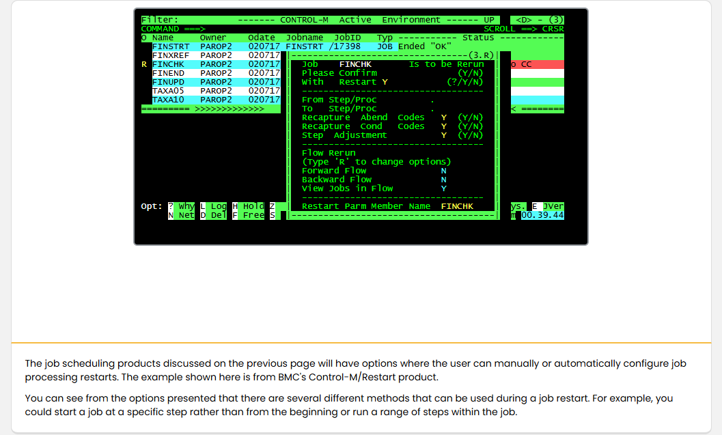
Task: Click the FINUPD job name row
Action: click(x=168, y=82)
